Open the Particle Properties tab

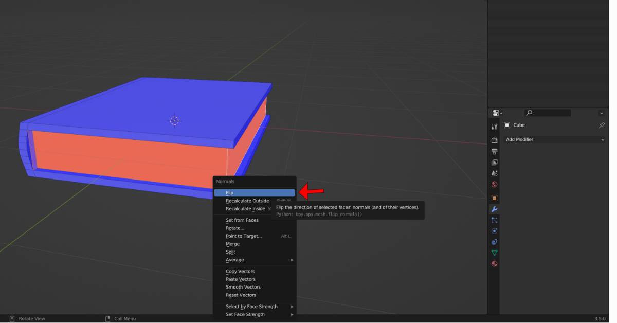pos(494,220)
